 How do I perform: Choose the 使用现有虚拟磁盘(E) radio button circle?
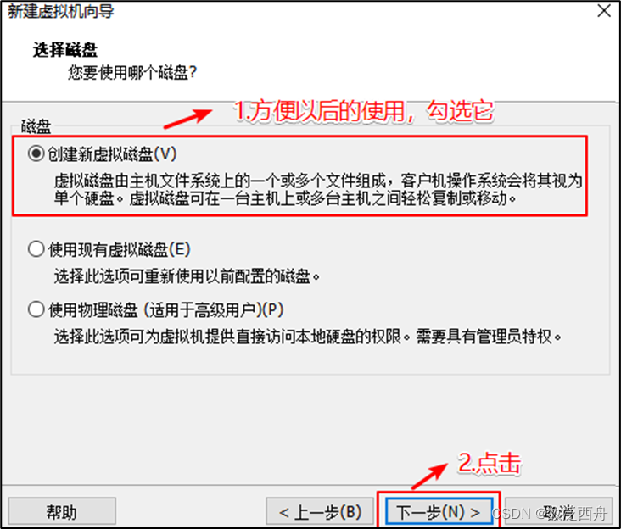(x=36, y=249)
